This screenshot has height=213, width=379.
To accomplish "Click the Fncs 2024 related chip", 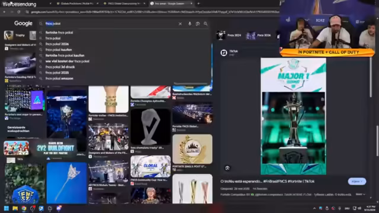I will point(229,35).
